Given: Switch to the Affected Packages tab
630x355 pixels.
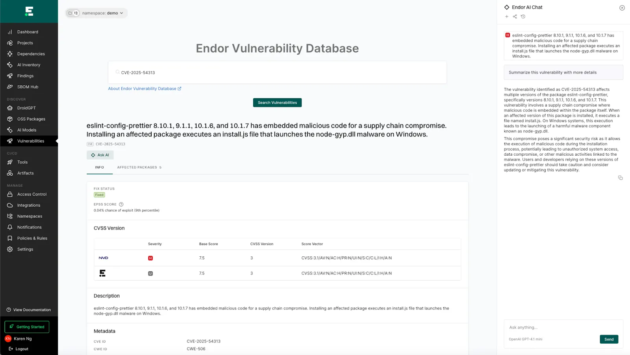Looking at the screenshot, I should point(139,167).
